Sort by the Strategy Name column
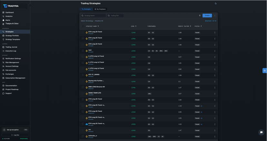Viewport: 267px width, 141px height. pyautogui.click(x=92, y=26)
